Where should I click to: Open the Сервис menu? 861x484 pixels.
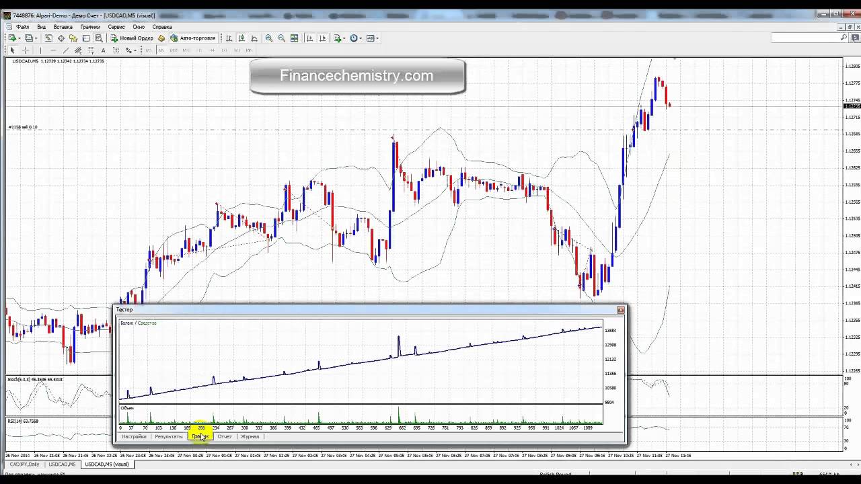pyautogui.click(x=116, y=27)
